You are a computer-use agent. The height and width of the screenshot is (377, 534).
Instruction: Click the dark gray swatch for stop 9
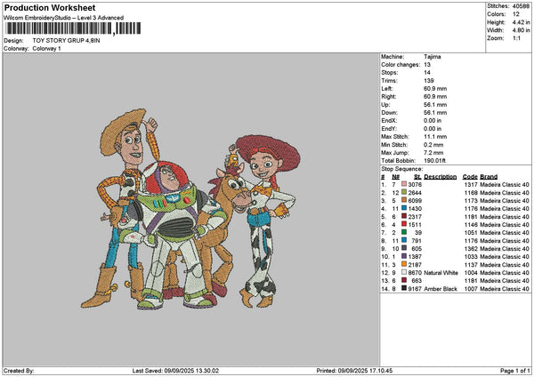coord(404,248)
